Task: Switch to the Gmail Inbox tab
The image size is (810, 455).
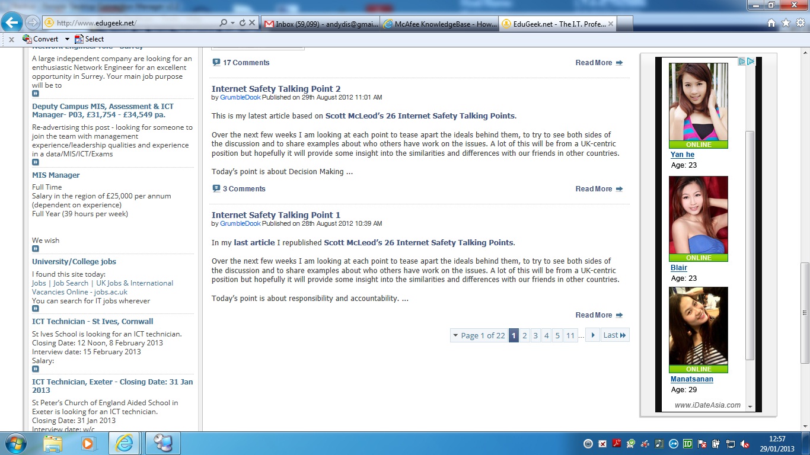Action: tap(320, 24)
